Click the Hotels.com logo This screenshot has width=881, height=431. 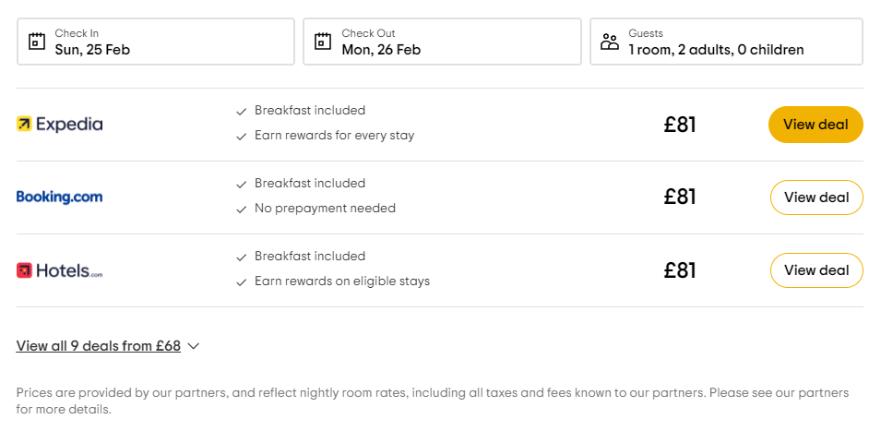[60, 270]
